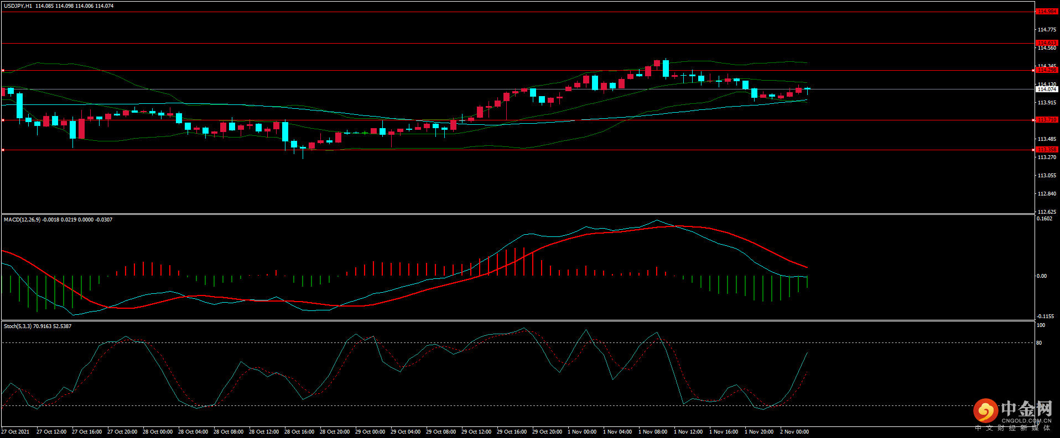Select the red 114.984 price tag
Screen dimensions: 1060x438
pos(1046,12)
